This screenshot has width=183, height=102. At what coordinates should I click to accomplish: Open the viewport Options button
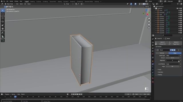[148, 7]
